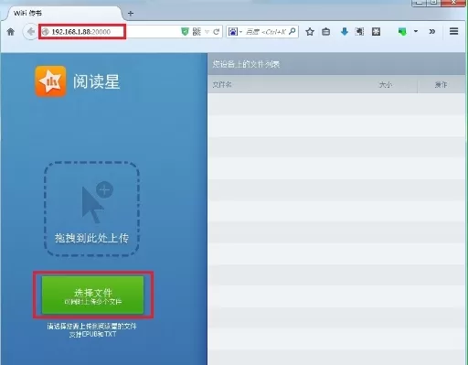Show more toolbar items with double chevron

pyautogui.click(x=432, y=31)
